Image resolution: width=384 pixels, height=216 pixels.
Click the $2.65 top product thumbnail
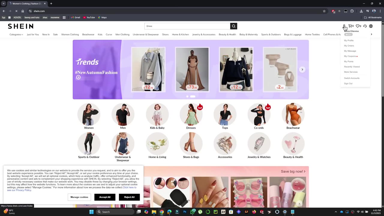[280, 69]
